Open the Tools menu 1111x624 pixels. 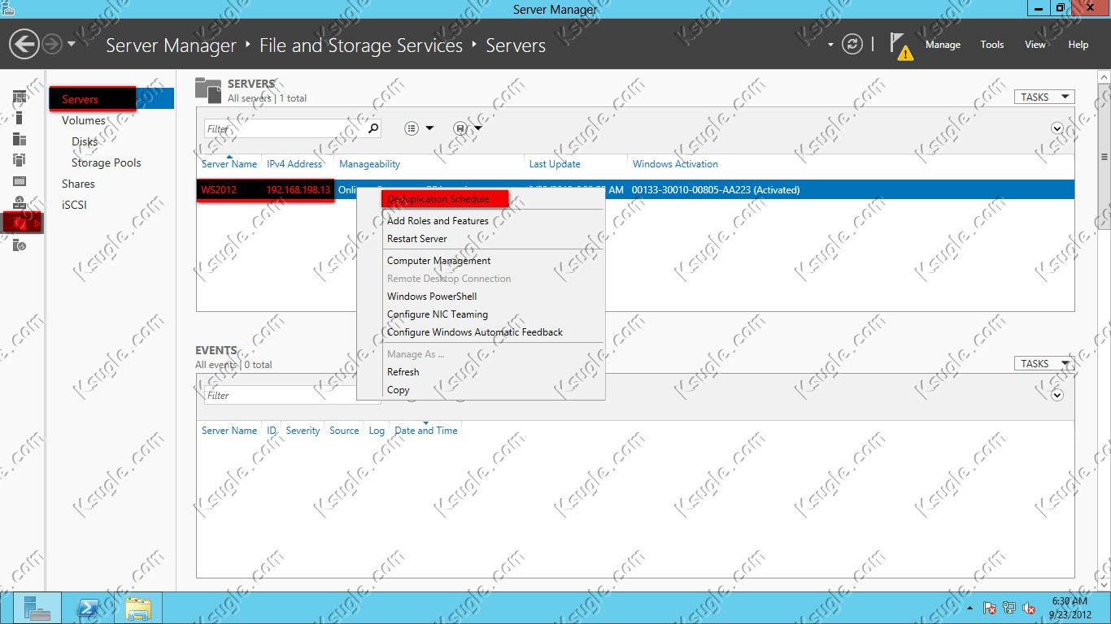pyautogui.click(x=992, y=45)
